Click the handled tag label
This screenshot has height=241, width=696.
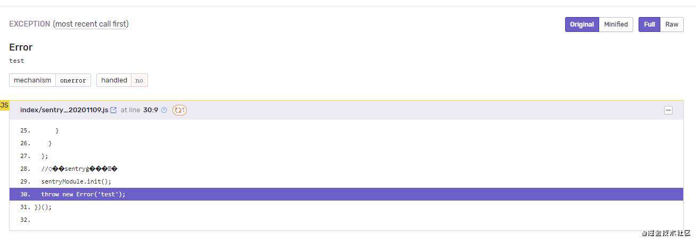114,80
